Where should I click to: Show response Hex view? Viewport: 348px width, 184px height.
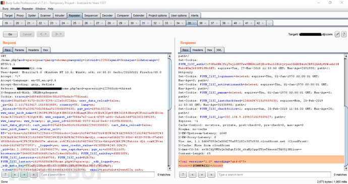coord(210,50)
